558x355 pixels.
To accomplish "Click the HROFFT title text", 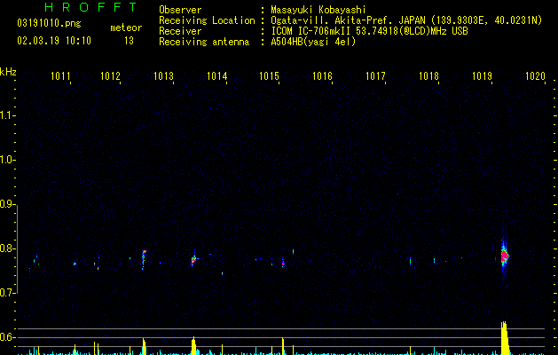I will [91, 7].
